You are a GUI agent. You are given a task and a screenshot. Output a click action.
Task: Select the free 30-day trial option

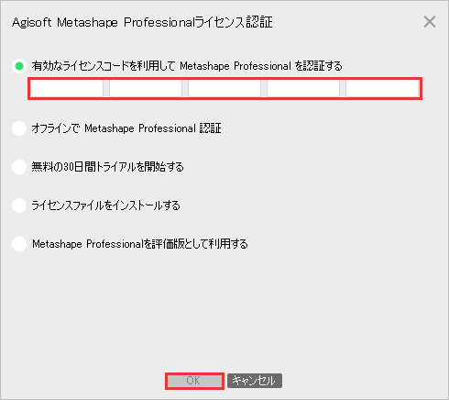(x=19, y=167)
